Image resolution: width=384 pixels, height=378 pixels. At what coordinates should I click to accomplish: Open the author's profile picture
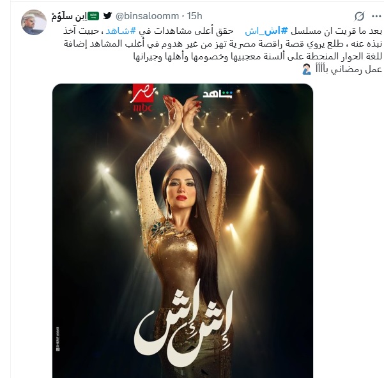[34, 22]
